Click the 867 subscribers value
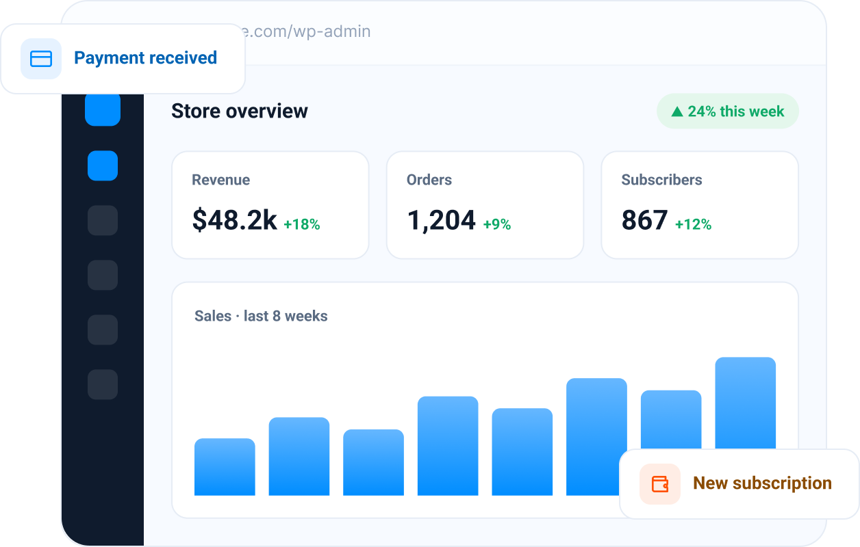This screenshot has height=547, width=860. (x=644, y=220)
